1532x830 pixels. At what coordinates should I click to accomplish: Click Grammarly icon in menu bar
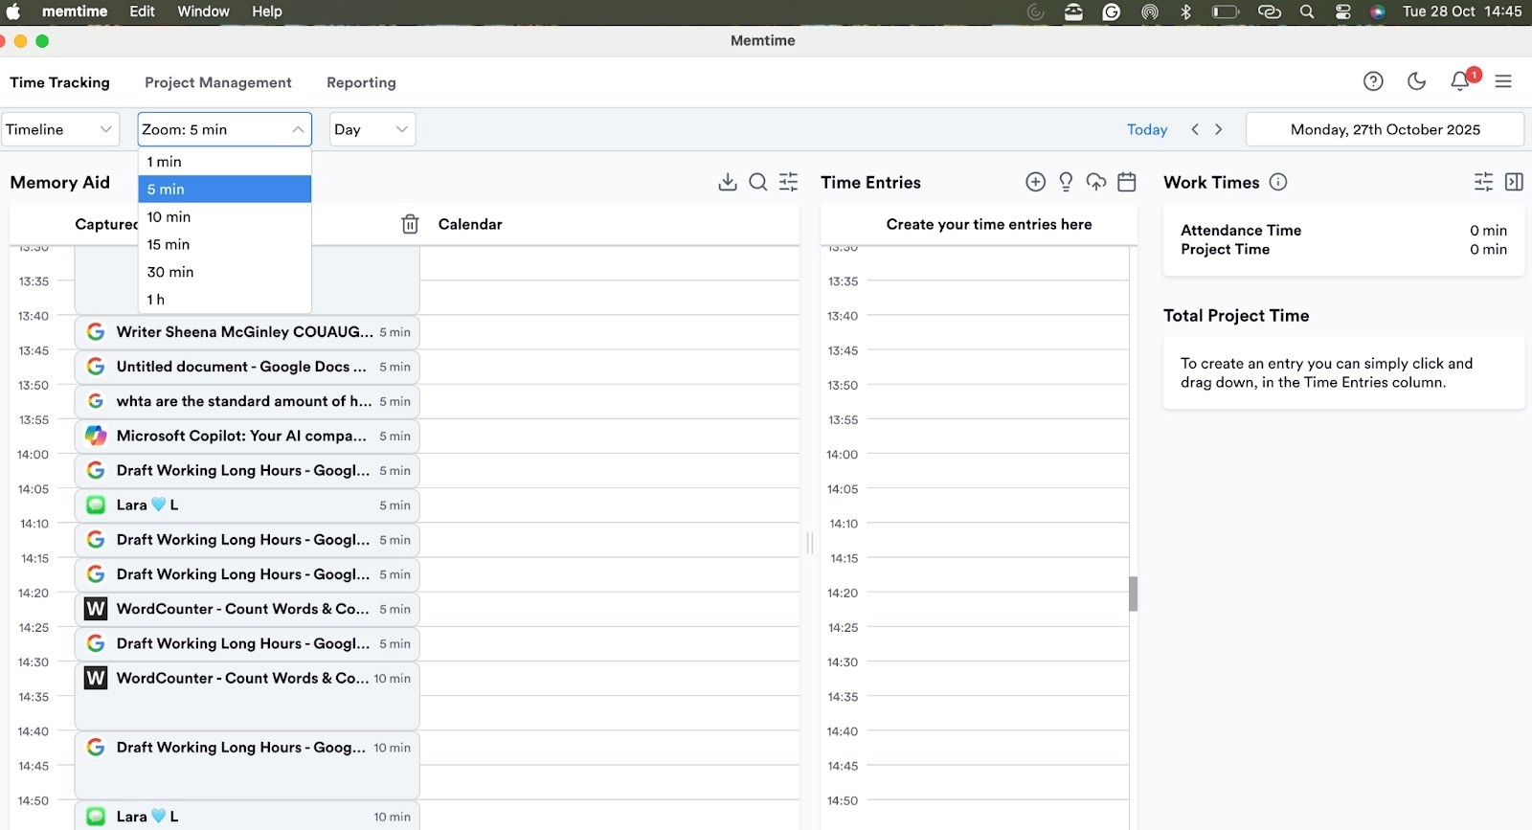[1112, 11]
